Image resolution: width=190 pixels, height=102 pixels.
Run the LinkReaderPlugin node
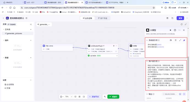pos(114,46)
